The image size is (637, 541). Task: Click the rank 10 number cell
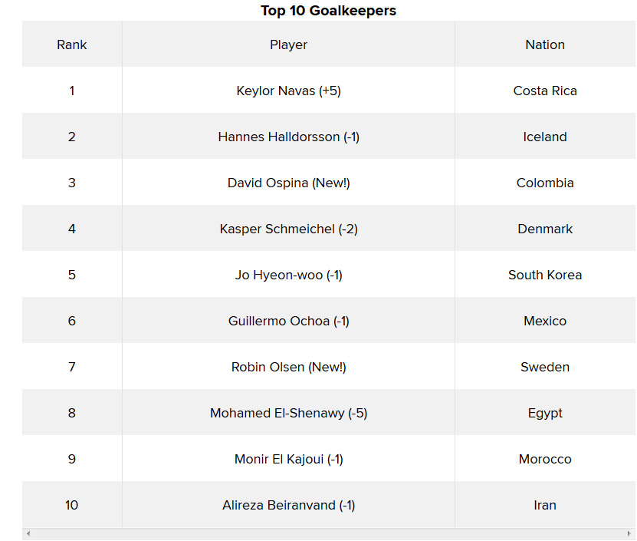click(72, 505)
